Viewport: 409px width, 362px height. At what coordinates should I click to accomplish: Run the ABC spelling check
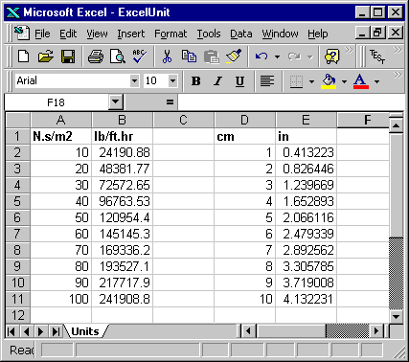pos(140,57)
